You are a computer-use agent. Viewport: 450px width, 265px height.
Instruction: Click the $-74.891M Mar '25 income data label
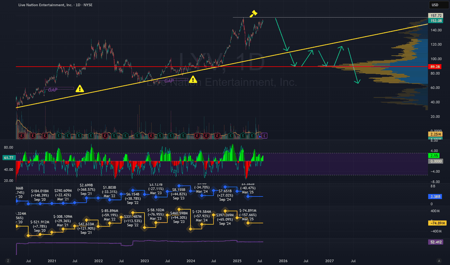click(x=248, y=214)
